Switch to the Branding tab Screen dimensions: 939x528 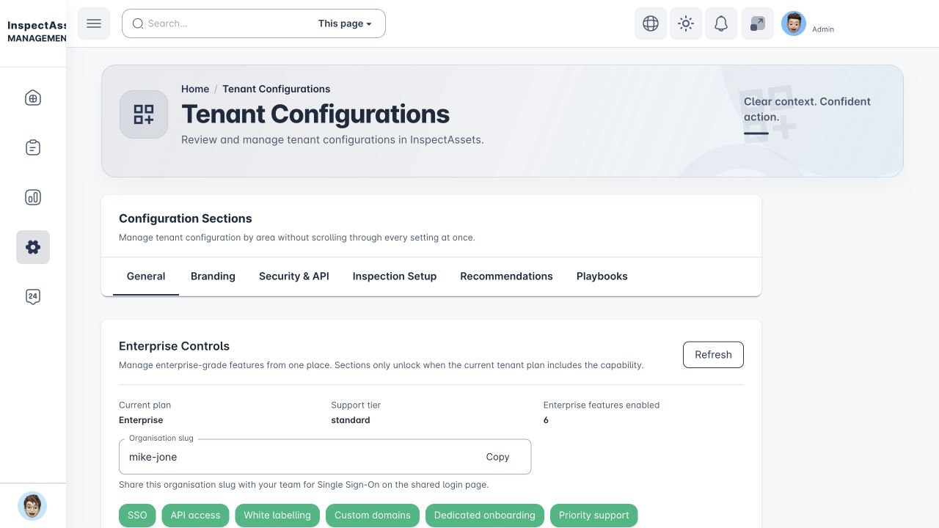[213, 276]
